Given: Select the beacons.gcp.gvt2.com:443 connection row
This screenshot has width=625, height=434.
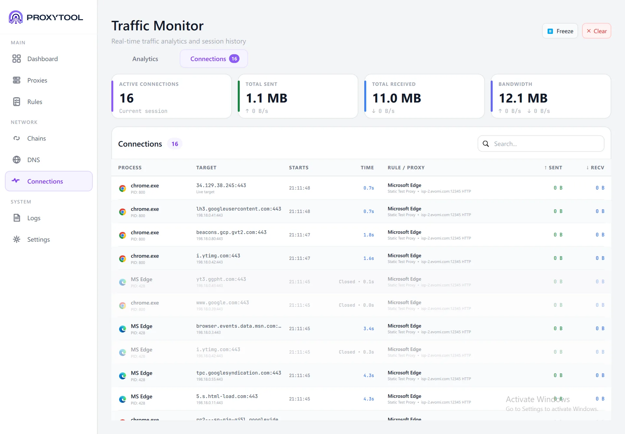Looking at the screenshot, I should click(361, 235).
